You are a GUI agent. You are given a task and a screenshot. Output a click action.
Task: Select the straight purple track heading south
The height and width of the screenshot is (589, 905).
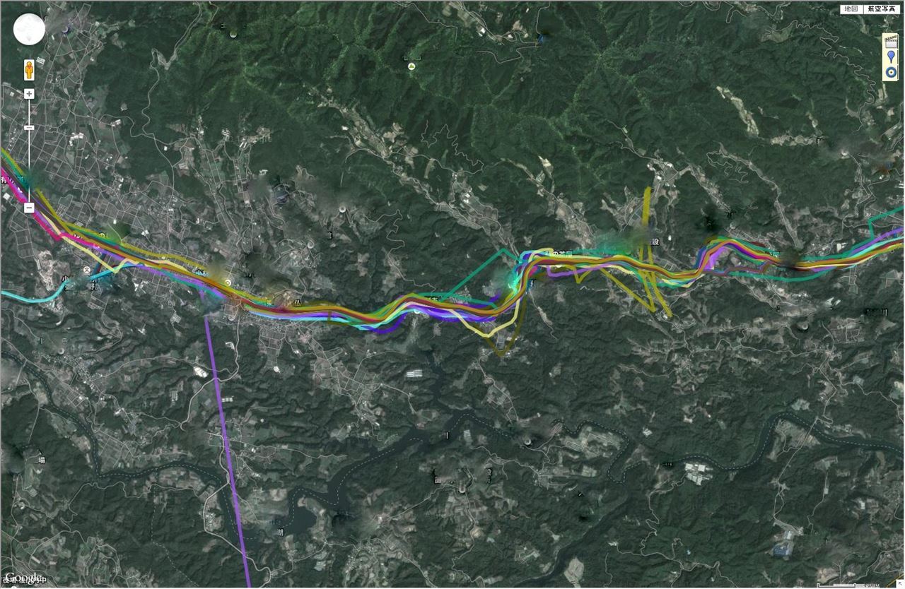click(x=227, y=452)
